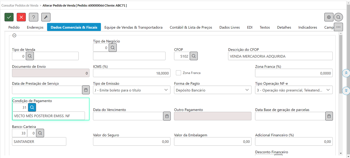Enable the Zona Franca checkbox

pyautogui.click(x=178, y=73)
